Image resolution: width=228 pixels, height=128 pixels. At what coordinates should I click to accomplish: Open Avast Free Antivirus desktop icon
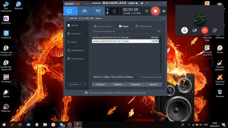coord(220,80)
